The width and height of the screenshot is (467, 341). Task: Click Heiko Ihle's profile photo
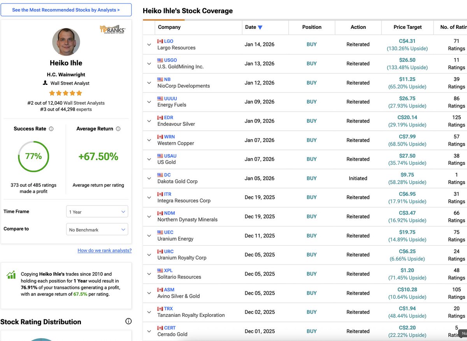point(66,42)
